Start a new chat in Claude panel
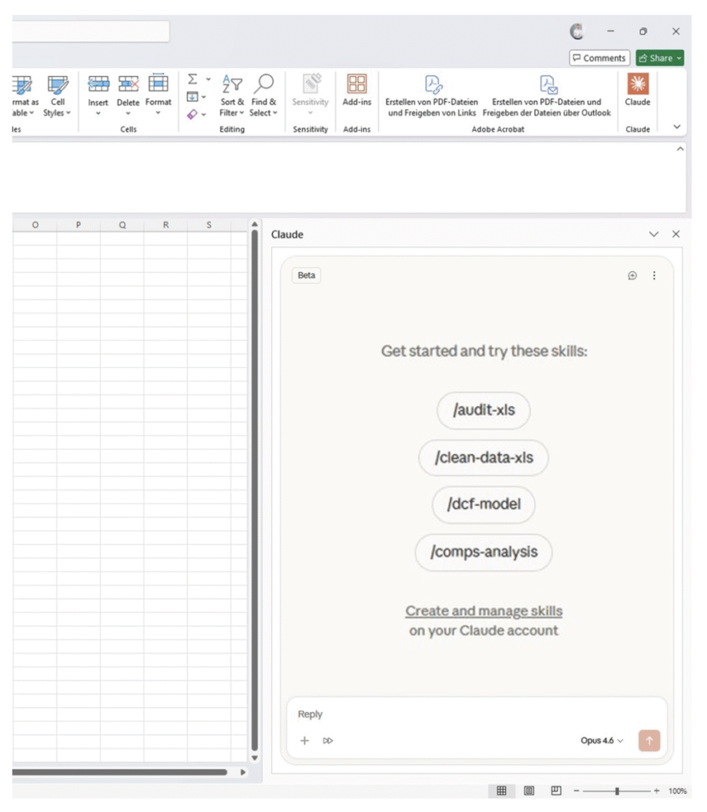Viewport: 707px width, 812px height. pyautogui.click(x=632, y=276)
